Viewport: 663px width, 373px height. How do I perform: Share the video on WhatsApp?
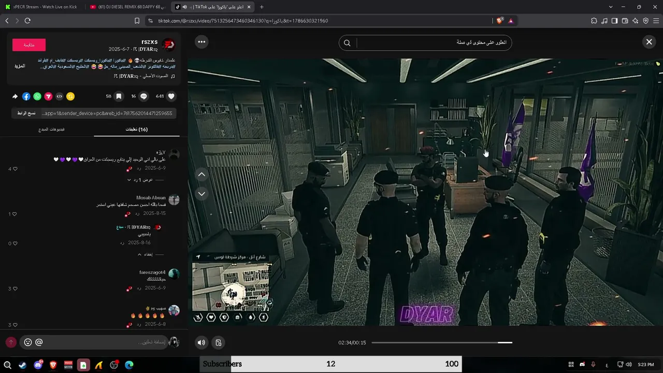(37, 96)
